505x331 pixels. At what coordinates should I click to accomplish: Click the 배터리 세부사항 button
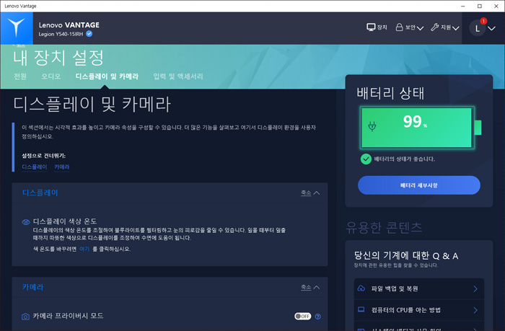coord(419,185)
